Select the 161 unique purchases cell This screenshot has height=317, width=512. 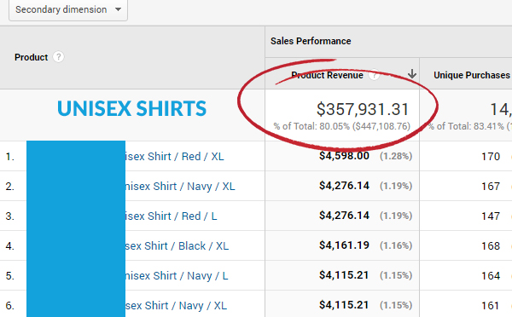click(x=491, y=306)
